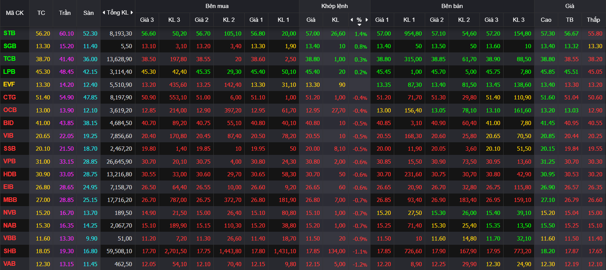
Task: Sort by the Mã CK column header
Action: click(x=15, y=13)
